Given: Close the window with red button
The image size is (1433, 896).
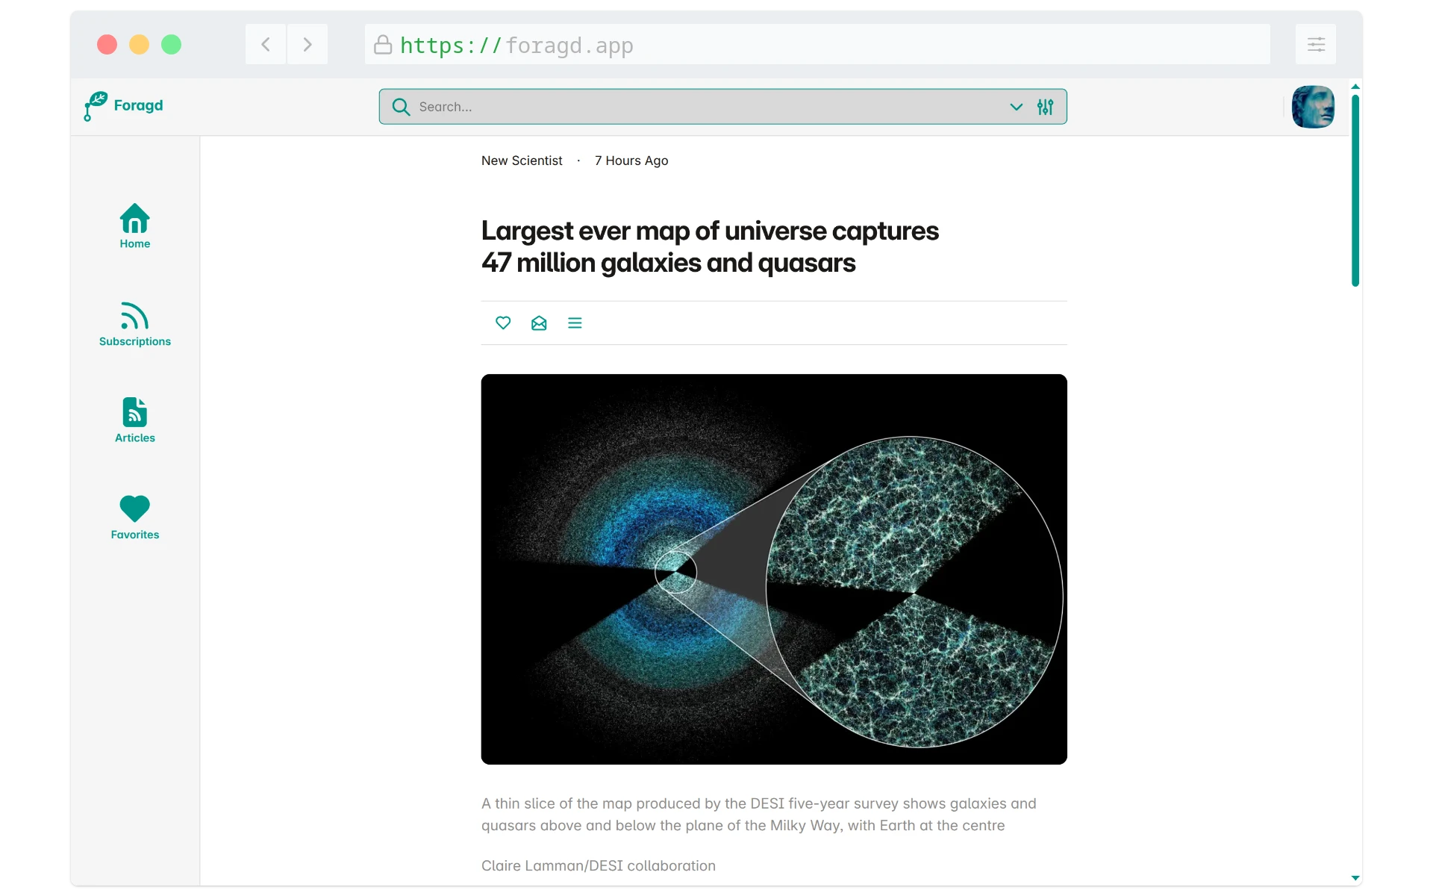Looking at the screenshot, I should pyautogui.click(x=107, y=45).
